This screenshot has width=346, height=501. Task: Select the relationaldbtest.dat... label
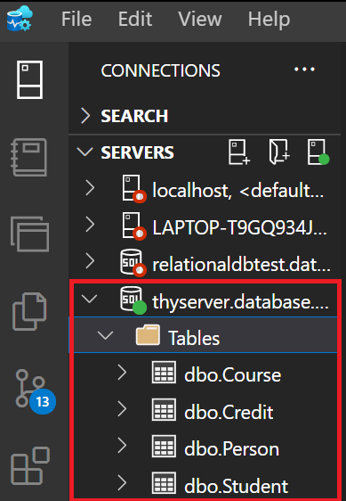241,265
